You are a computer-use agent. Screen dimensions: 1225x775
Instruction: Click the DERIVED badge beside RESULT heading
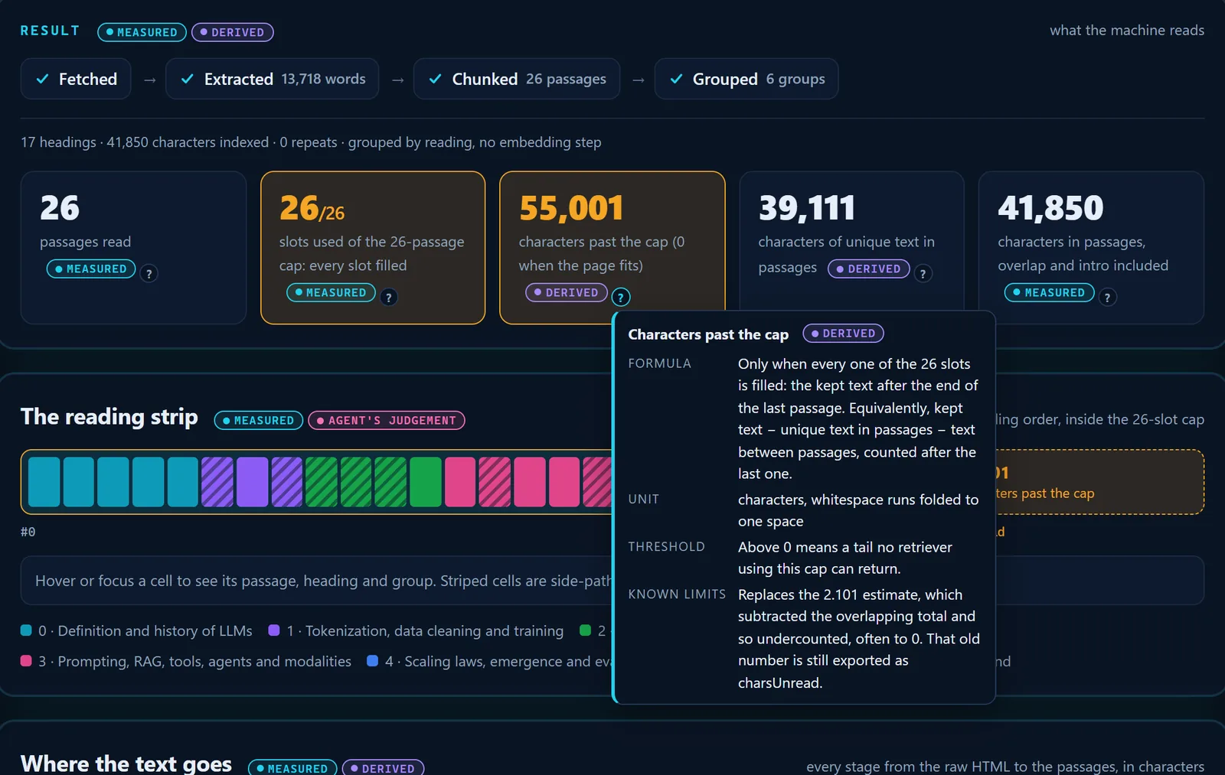[232, 32]
